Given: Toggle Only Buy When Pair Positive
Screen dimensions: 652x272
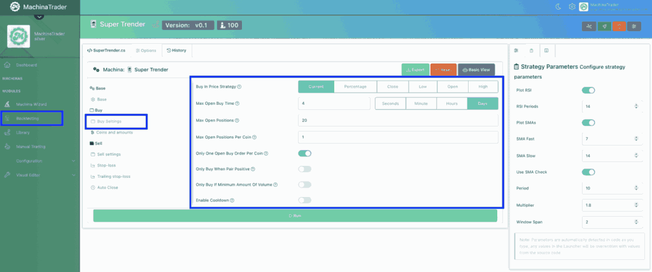Looking at the screenshot, I should coord(305,169).
